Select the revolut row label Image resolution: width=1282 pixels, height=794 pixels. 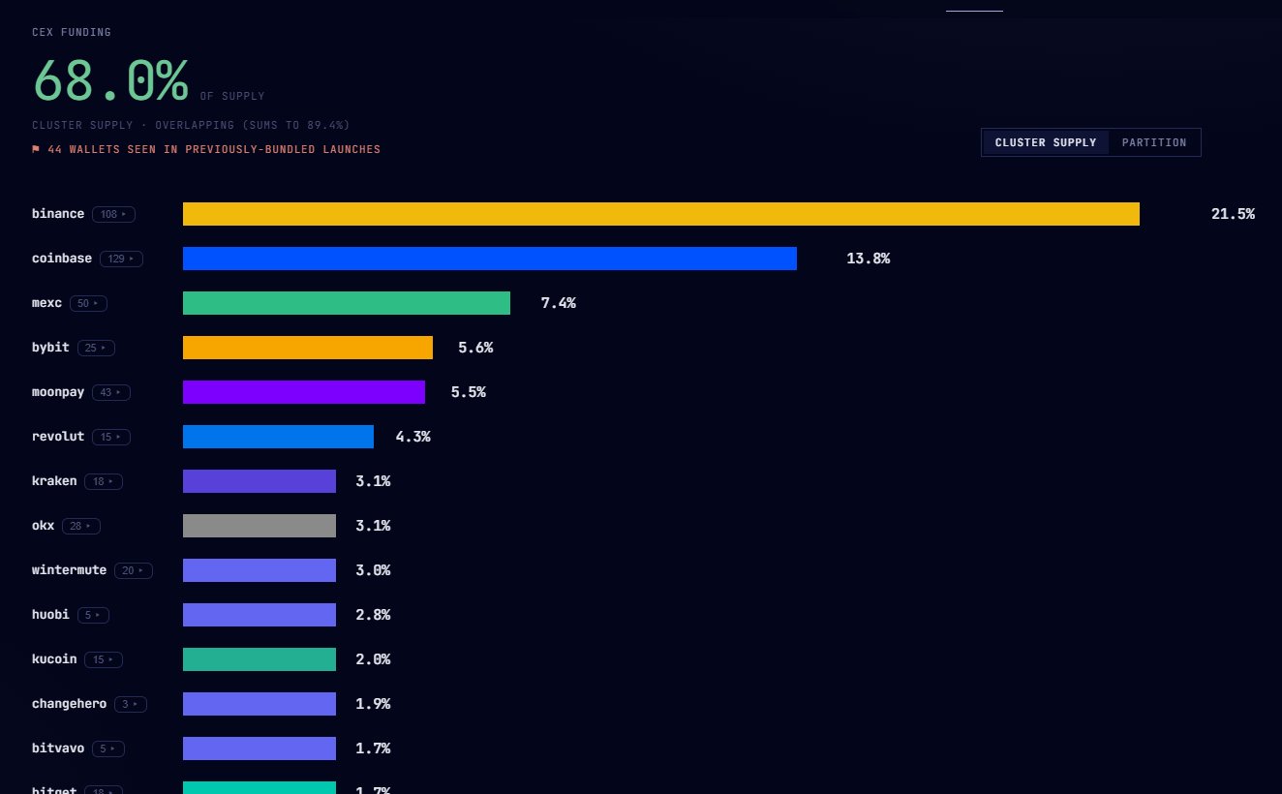[x=58, y=437]
